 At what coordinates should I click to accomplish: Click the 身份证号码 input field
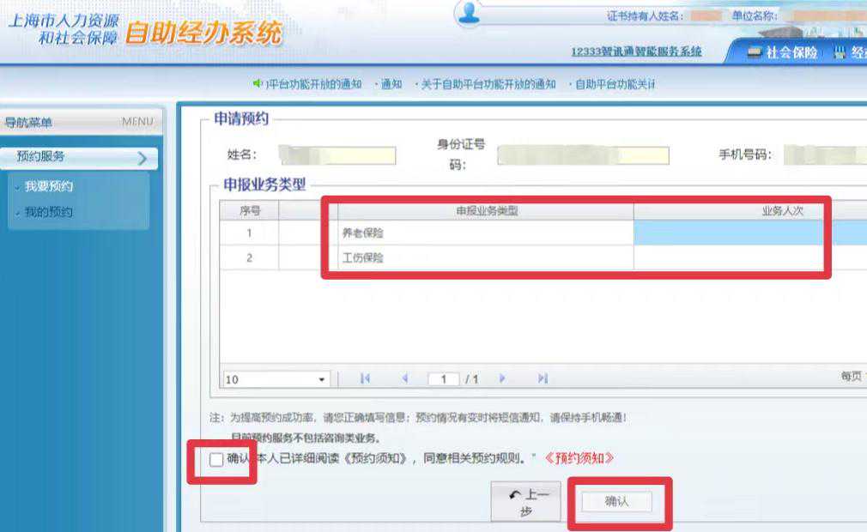point(583,155)
